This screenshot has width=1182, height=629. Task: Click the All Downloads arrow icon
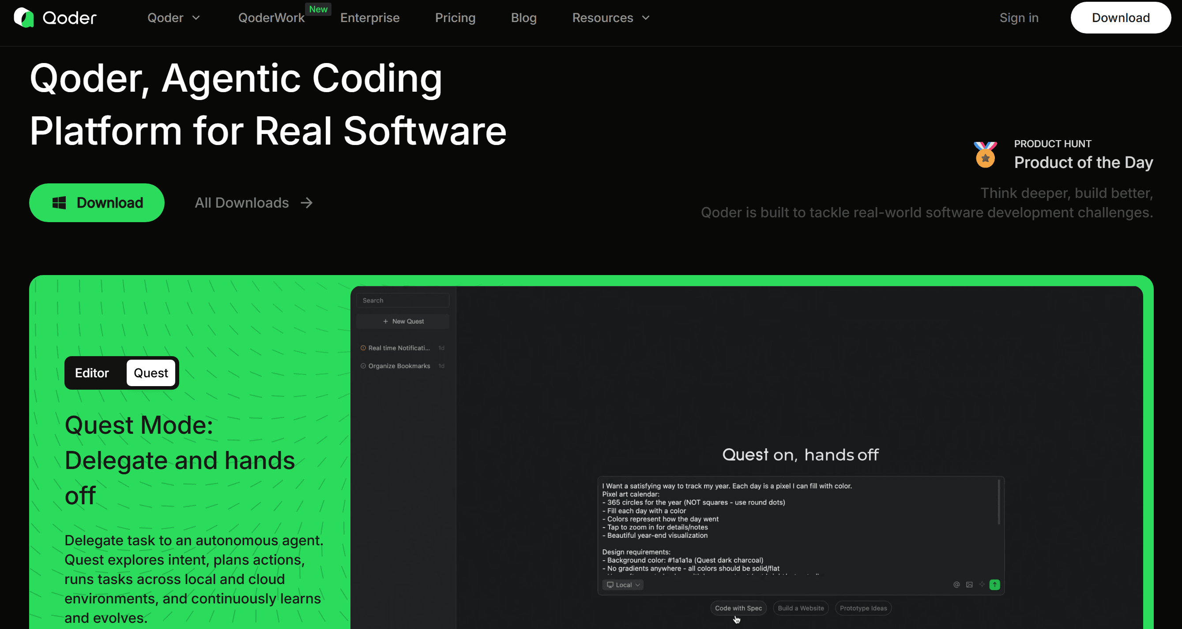pyautogui.click(x=306, y=203)
